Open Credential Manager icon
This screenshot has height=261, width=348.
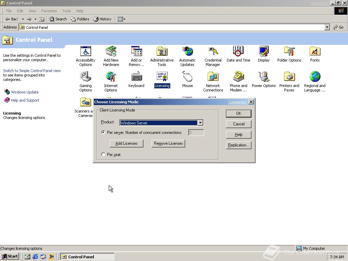213,56
